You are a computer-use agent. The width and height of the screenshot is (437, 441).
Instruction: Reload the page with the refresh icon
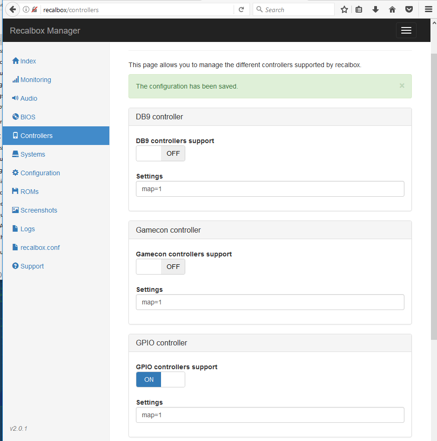pyautogui.click(x=241, y=10)
